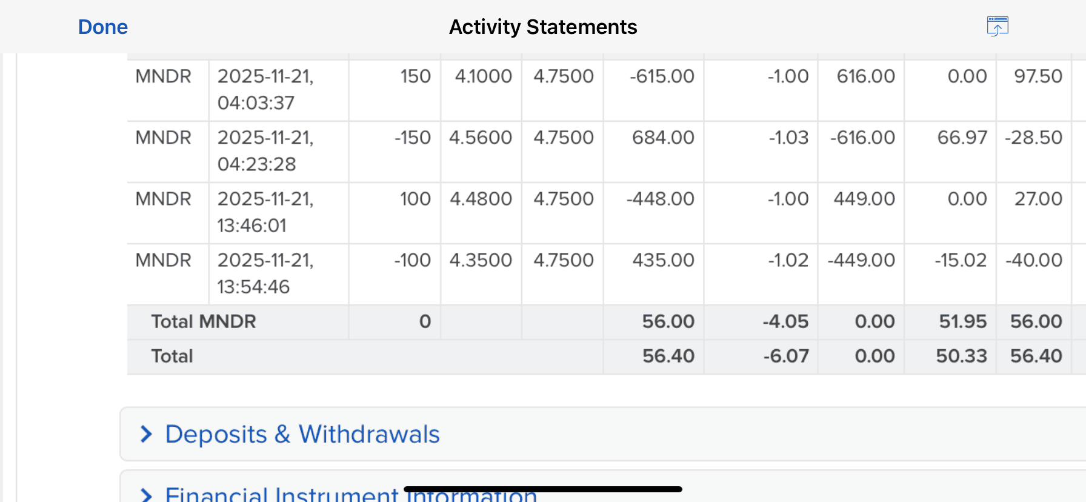Screen dimensions: 1086x502
Task: Tap the -615.00 proceeds cell
Action: pyautogui.click(x=662, y=76)
